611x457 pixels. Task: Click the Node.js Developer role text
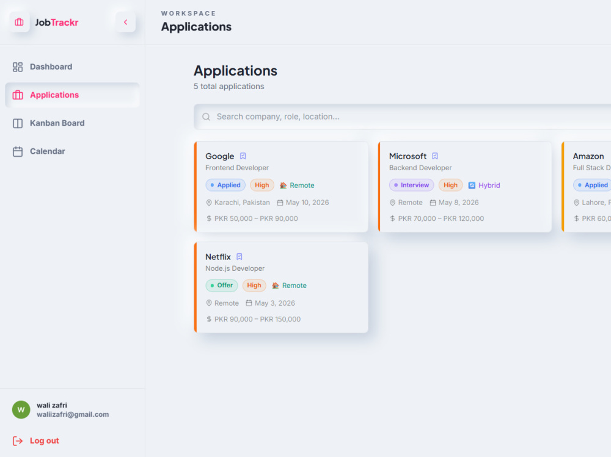235,268
